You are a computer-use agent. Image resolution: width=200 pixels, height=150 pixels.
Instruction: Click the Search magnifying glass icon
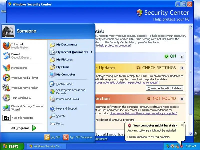[52, 116]
